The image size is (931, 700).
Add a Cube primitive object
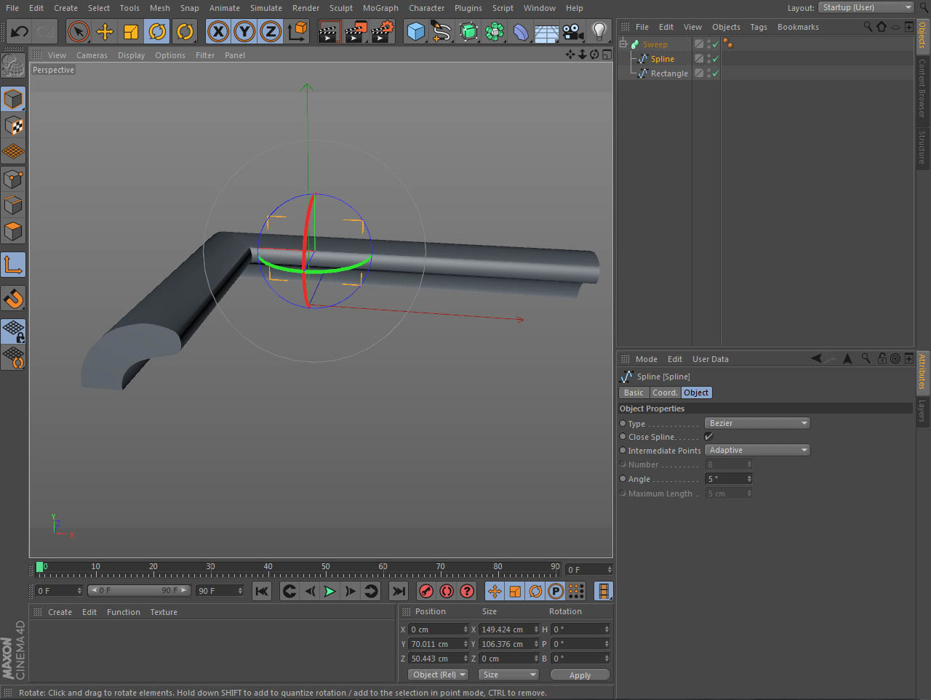tap(415, 31)
